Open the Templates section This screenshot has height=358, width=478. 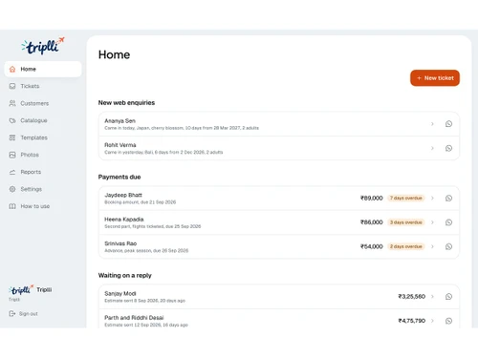coord(43,137)
